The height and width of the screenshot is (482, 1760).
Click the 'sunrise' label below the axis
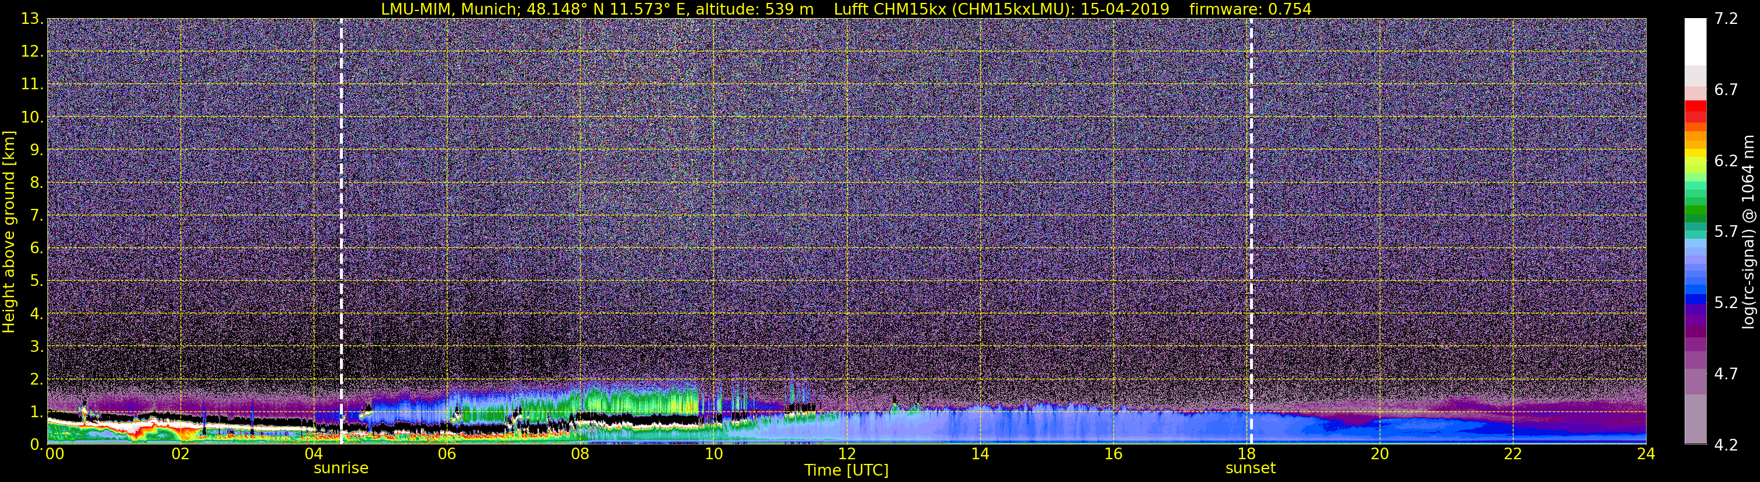pos(341,469)
